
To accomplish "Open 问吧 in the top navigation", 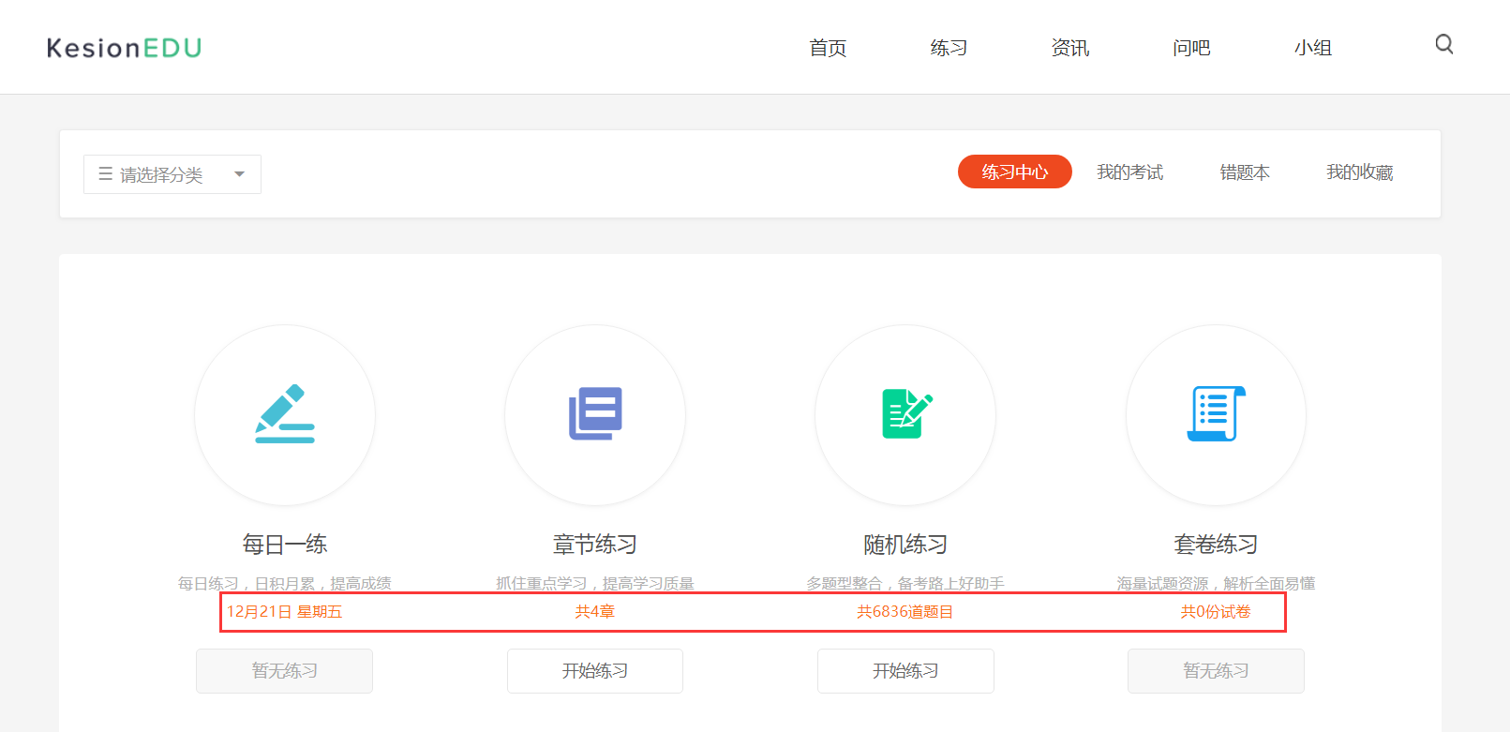I will (x=1191, y=48).
